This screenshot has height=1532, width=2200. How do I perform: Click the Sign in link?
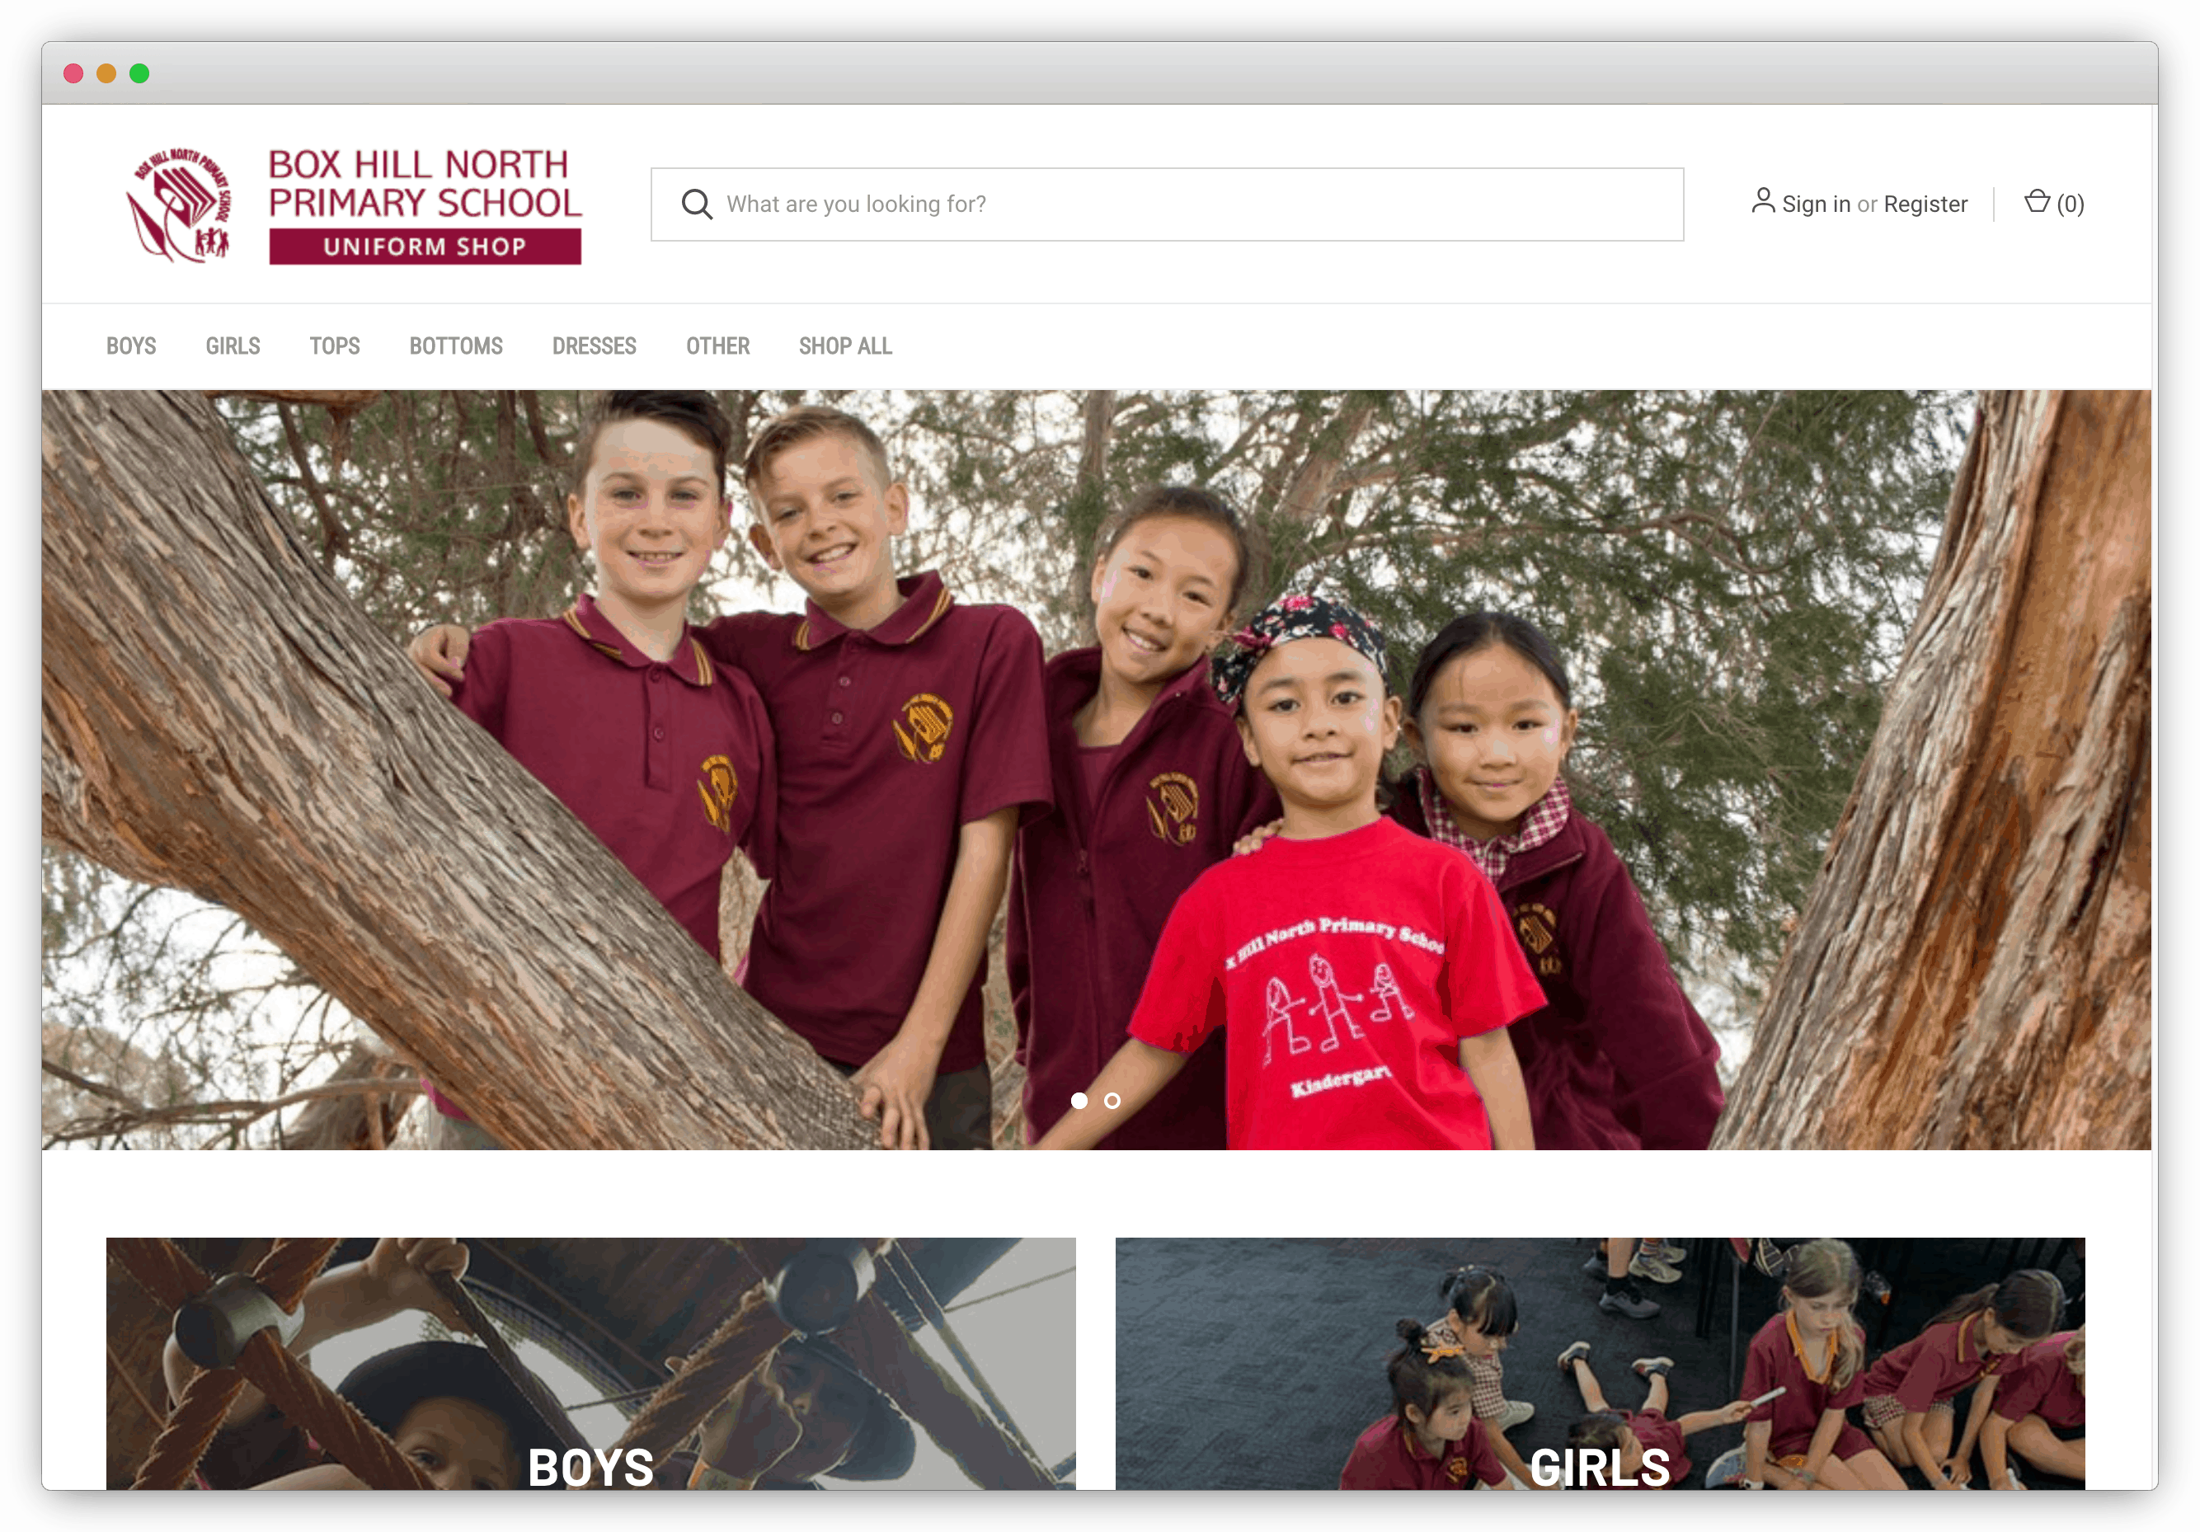pyautogui.click(x=1816, y=204)
